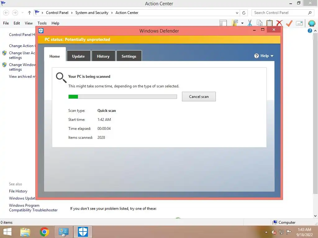The image size is (318, 238).
Task: Open the File History link
Action: [x=18, y=191]
